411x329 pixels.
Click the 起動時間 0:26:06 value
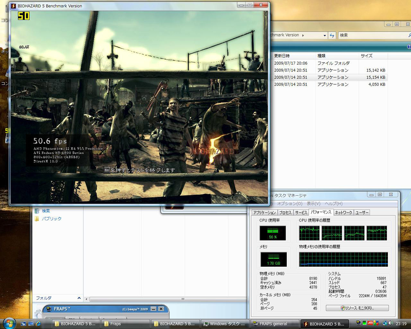(381, 291)
